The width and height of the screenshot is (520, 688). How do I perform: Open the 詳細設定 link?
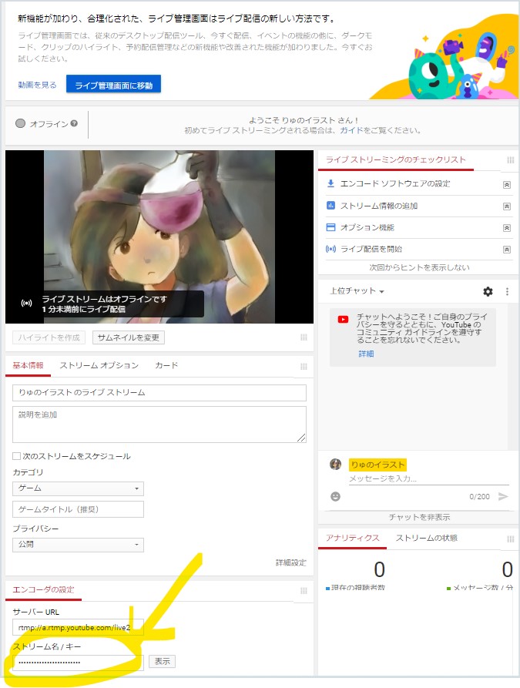tap(290, 562)
